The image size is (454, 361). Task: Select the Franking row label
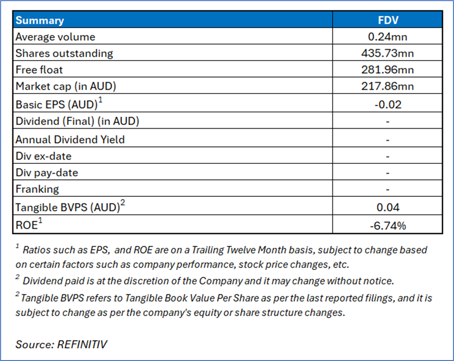[x=37, y=189]
